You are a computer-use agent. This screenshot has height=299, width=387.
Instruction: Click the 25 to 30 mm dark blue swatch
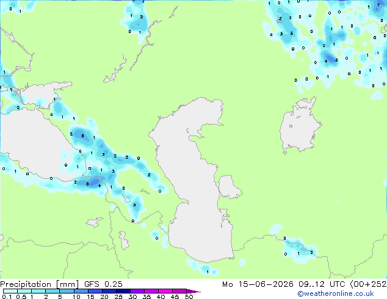pyautogui.click(x=123, y=291)
